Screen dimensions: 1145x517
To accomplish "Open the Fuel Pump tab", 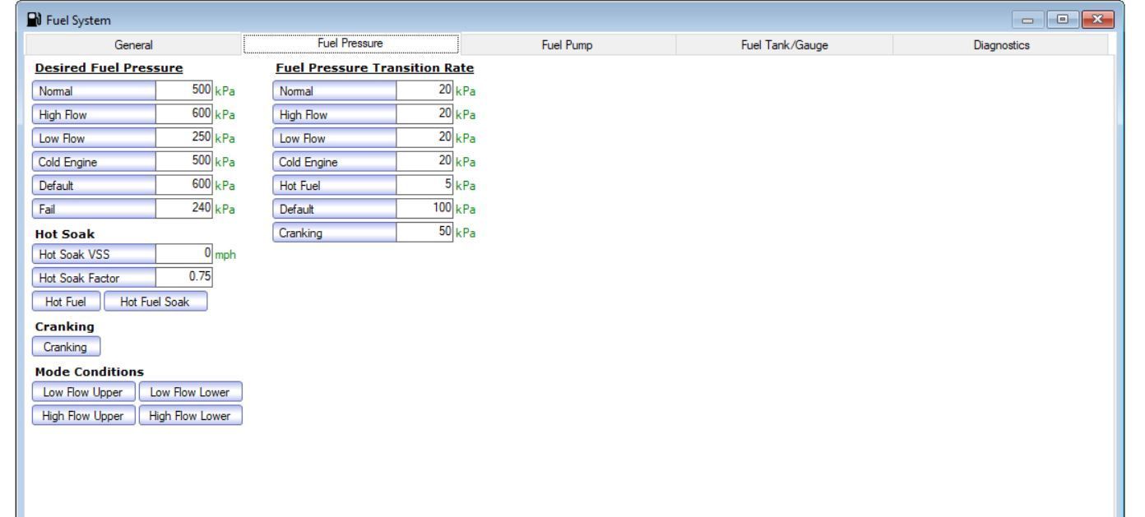I will pyautogui.click(x=568, y=44).
